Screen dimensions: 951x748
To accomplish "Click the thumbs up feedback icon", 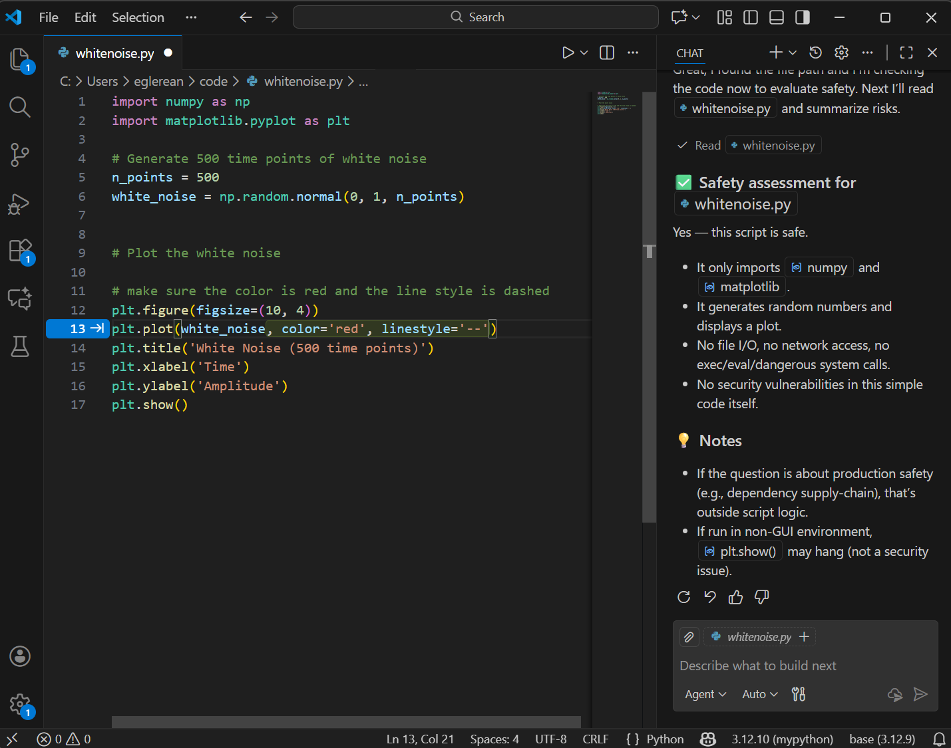I will (735, 597).
